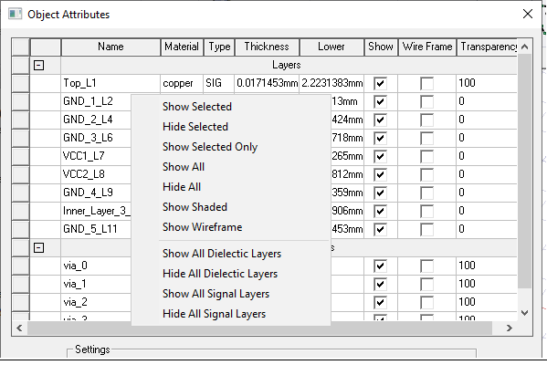Enable Wire Frame for Top_L1
Screen dimensions: 547x365
[x=427, y=83]
